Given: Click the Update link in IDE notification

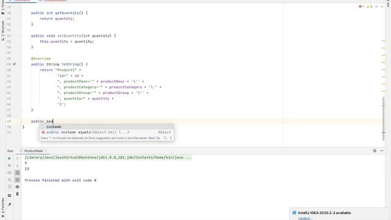Looking at the screenshot, I should click(x=305, y=218).
